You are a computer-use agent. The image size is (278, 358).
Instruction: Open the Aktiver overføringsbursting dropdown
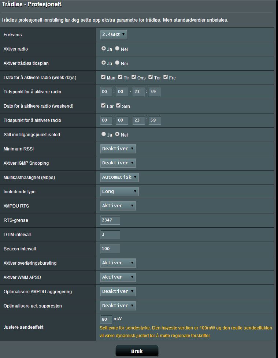(118, 263)
